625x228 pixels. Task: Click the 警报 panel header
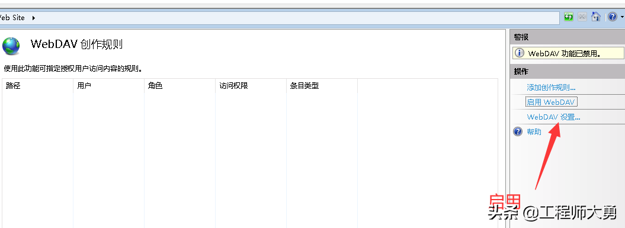(567, 37)
